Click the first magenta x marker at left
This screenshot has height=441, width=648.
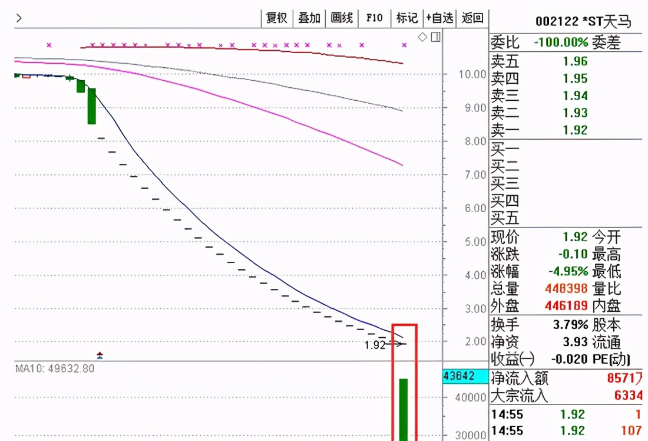(49, 45)
